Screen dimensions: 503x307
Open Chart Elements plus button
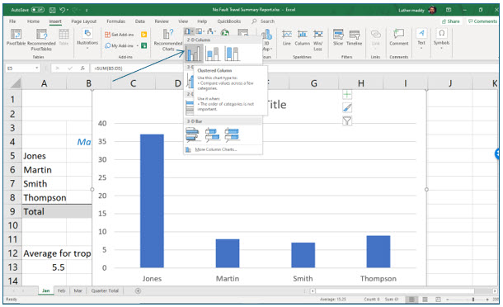(x=347, y=94)
